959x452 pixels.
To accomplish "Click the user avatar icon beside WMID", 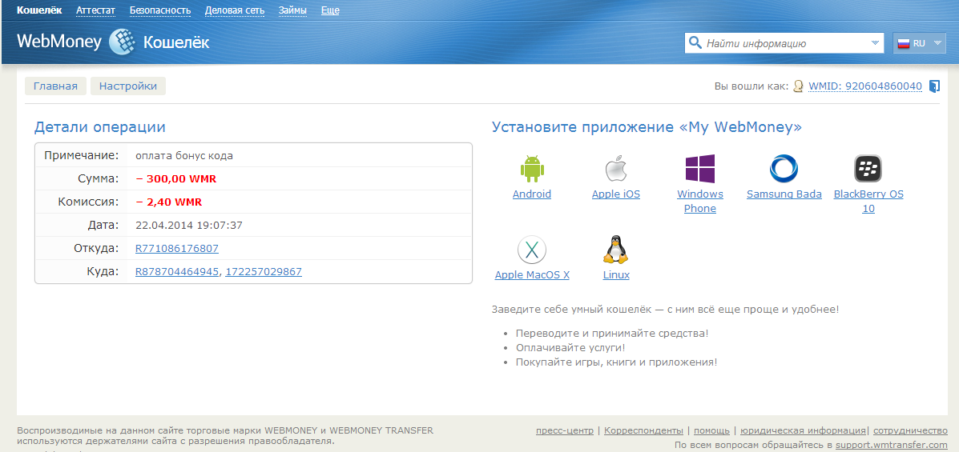I will [797, 86].
